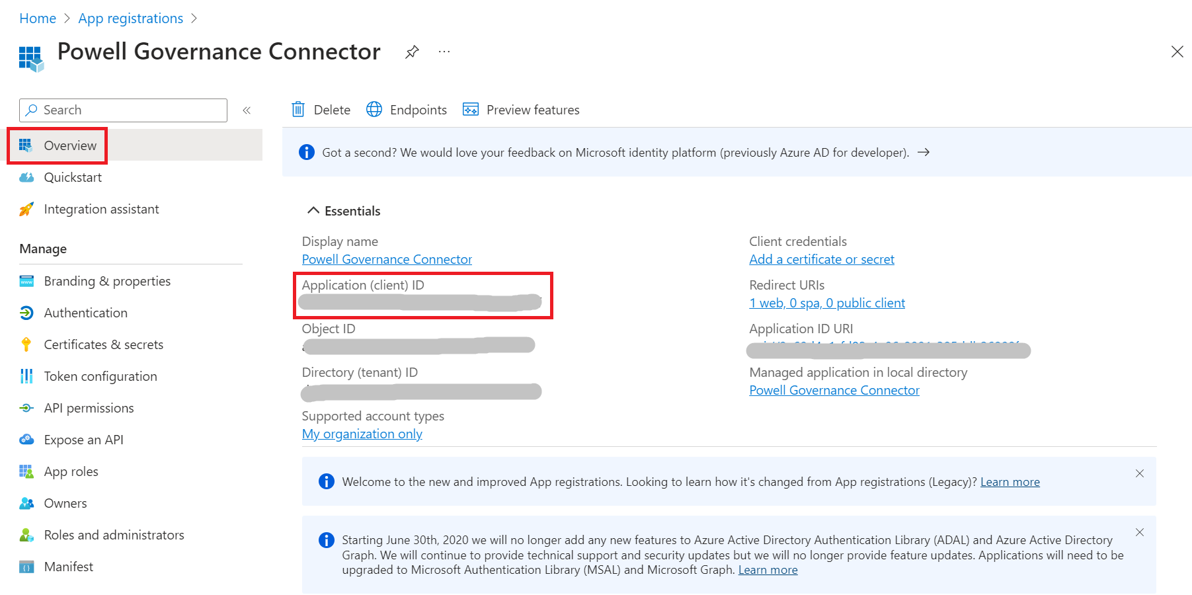This screenshot has width=1192, height=595.
Task: Click the feedback banner info icon
Action: [x=307, y=152]
